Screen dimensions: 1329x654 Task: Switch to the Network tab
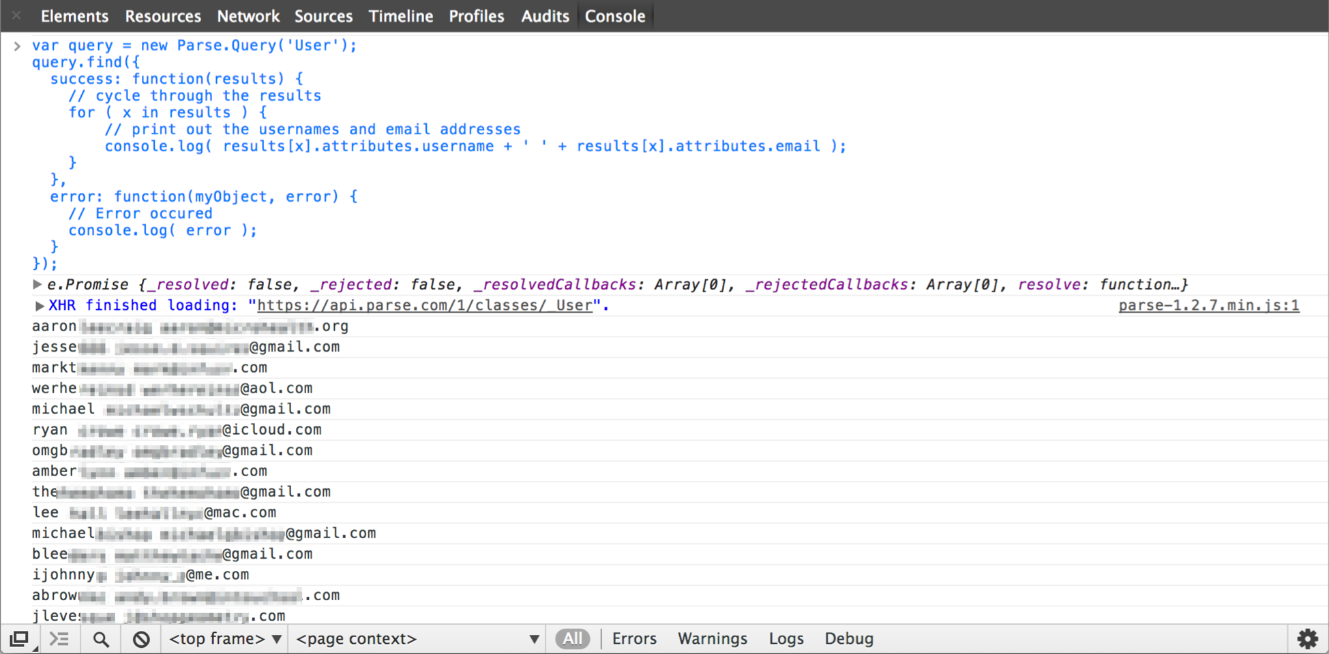[x=248, y=16]
